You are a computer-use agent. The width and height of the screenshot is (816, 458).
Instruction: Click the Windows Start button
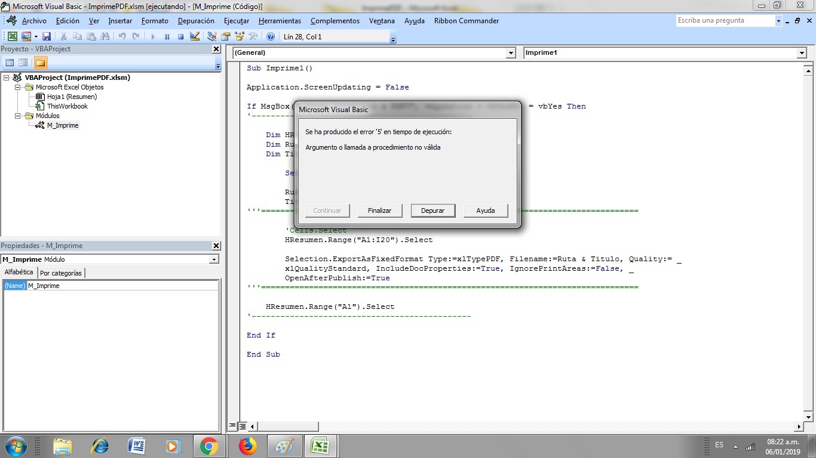pyautogui.click(x=16, y=446)
